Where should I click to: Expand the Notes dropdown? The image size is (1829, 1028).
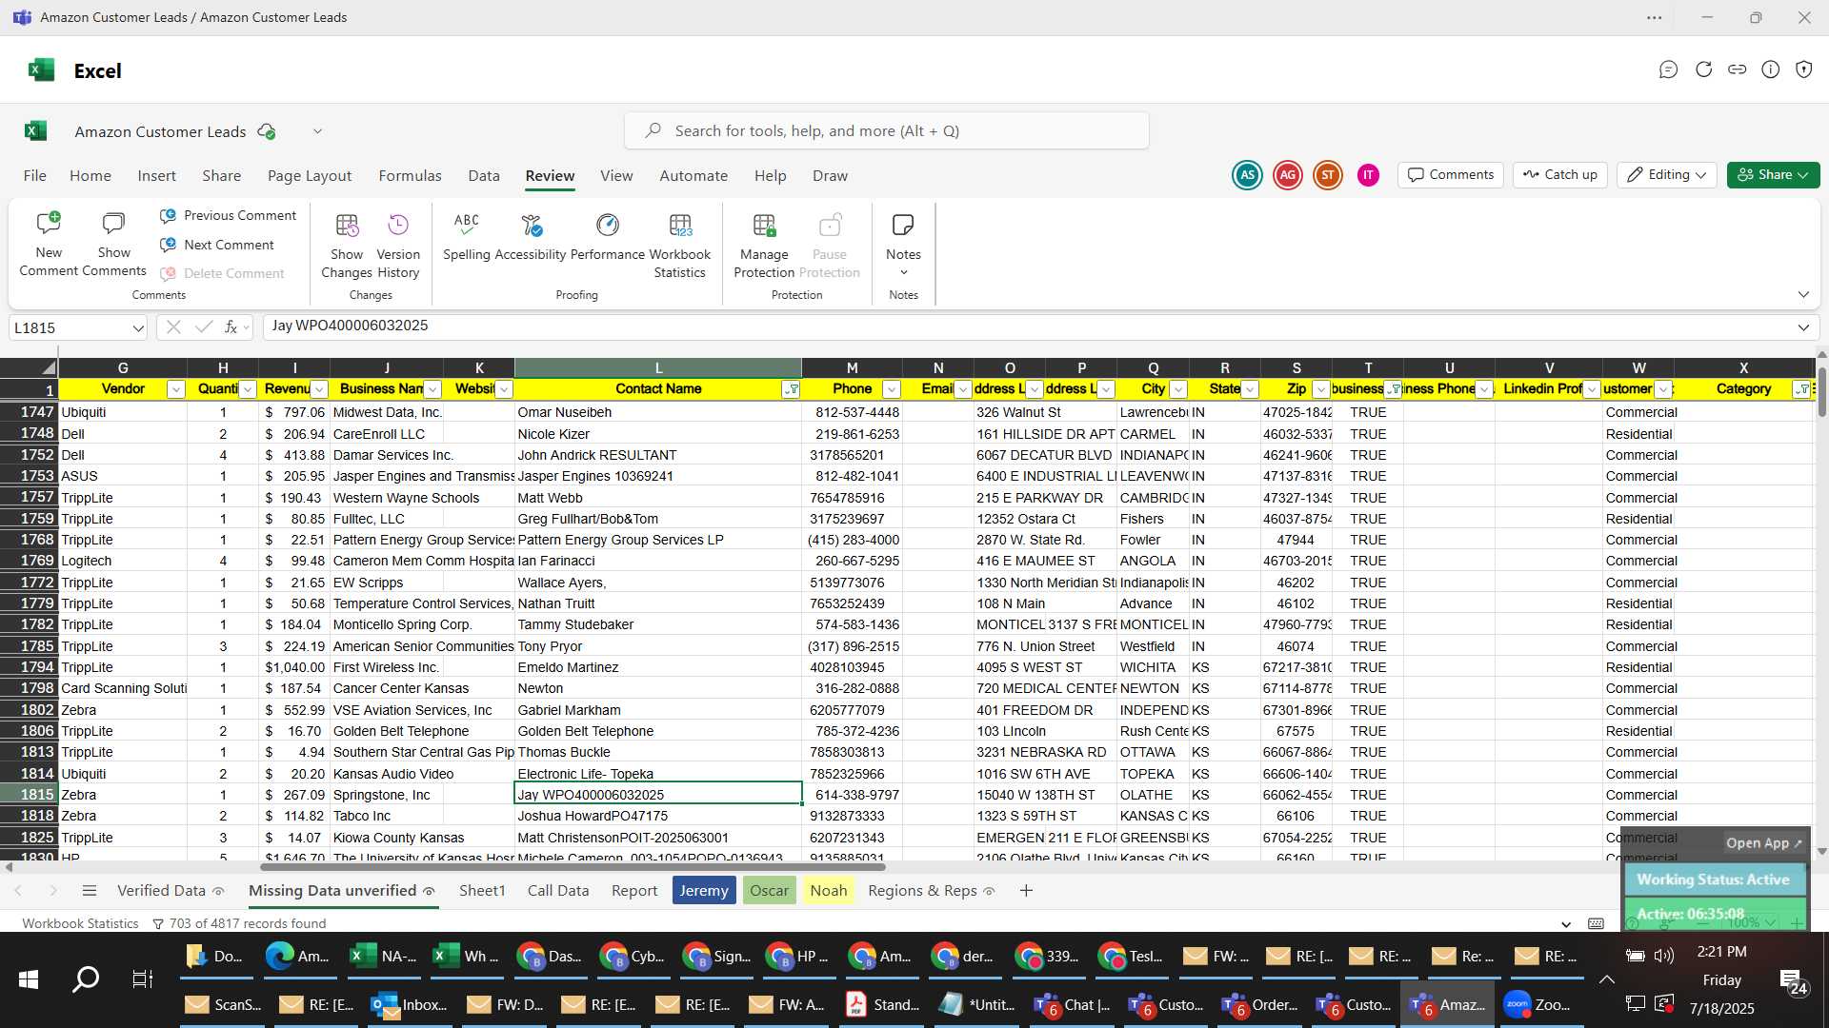903,273
